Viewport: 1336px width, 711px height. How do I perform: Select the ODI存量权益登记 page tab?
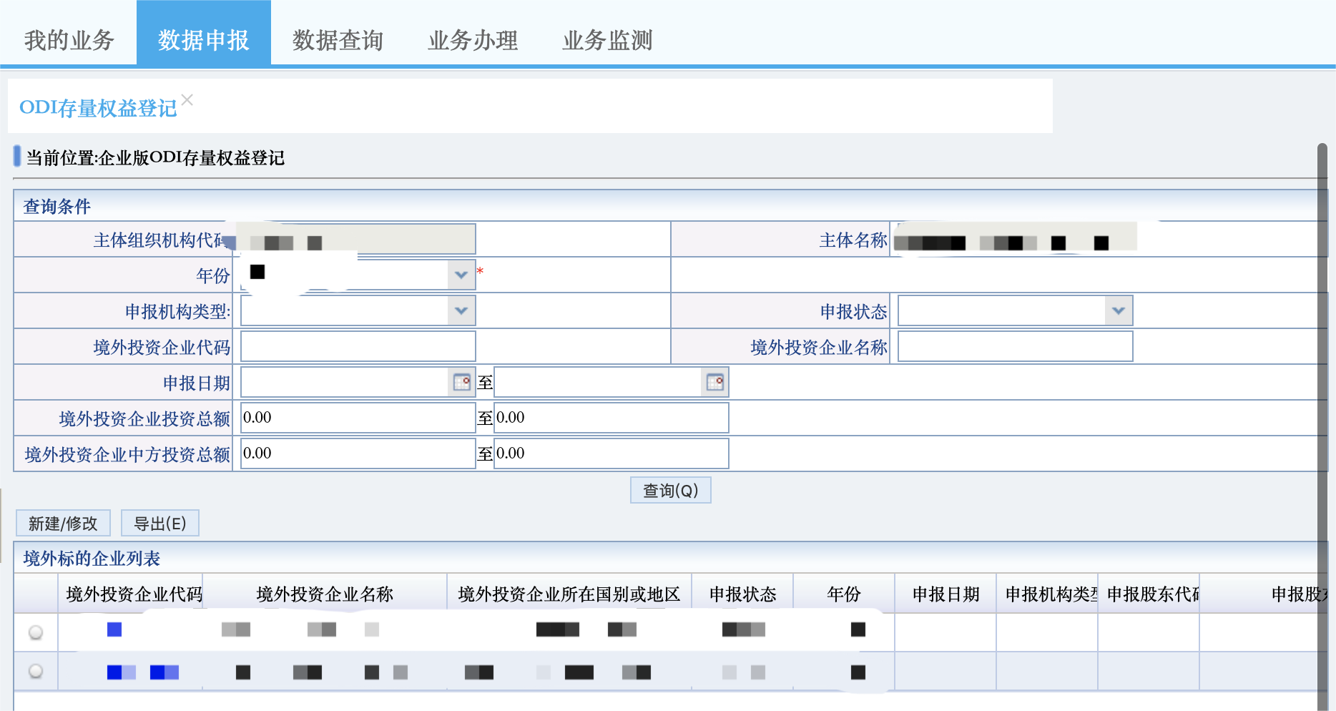click(x=98, y=108)
